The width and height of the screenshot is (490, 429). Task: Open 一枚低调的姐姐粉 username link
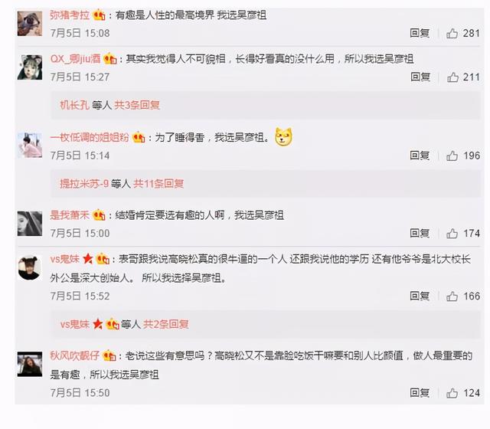(90, 137)
